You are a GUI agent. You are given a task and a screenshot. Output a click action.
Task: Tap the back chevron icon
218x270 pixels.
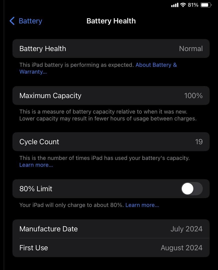(x=12, y=21)
